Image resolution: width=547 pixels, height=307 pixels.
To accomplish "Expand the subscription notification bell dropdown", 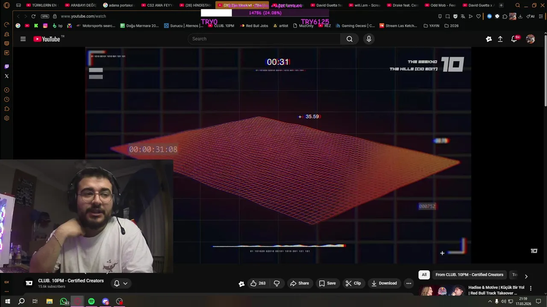I will (121, 283).
